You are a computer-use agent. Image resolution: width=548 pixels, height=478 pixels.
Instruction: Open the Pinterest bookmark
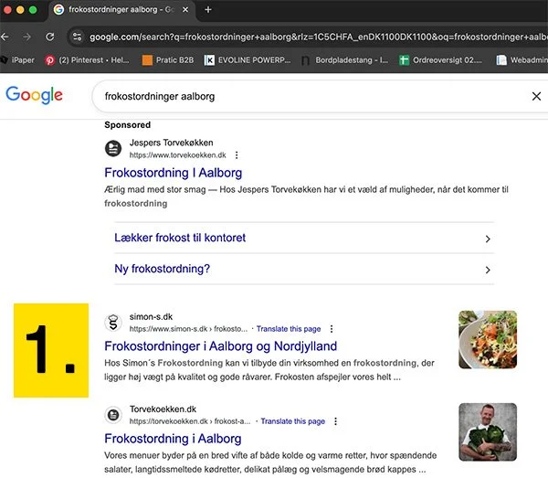pyautogui.click(x=87, y=60)
